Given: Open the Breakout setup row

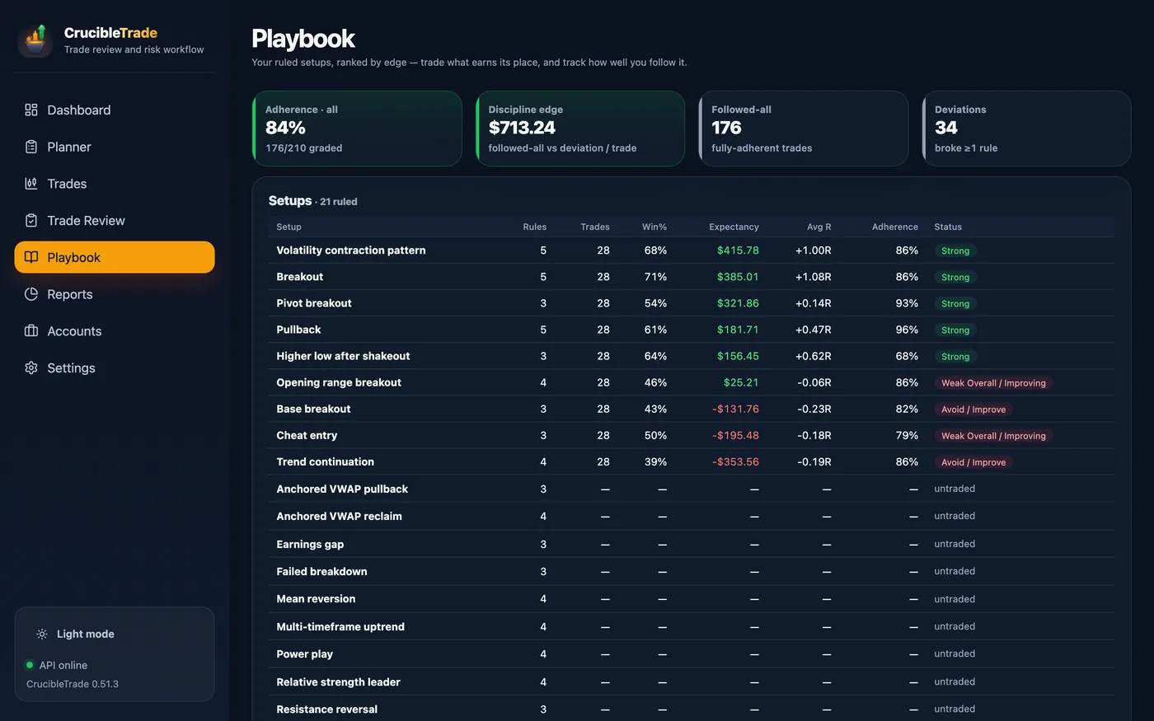Looking at the screenshot, I should pos(692,277).
